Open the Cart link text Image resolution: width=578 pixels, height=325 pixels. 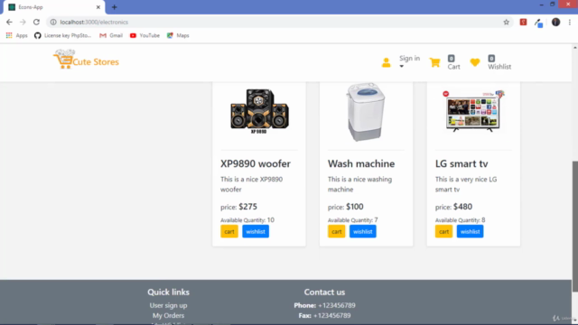click(453, 67)
